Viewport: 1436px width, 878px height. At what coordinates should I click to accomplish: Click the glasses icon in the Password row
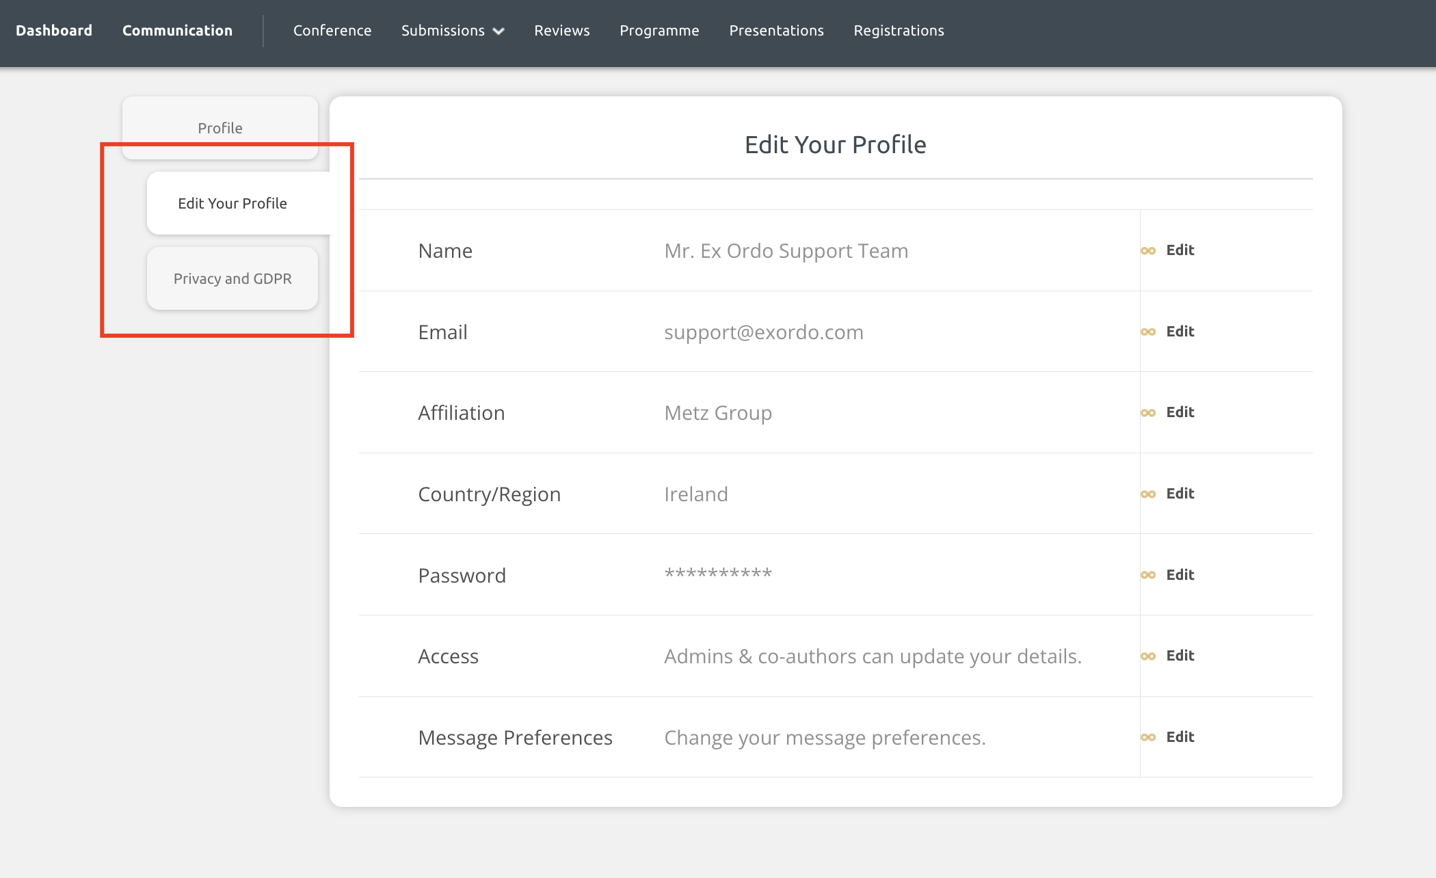point(1148,576)
